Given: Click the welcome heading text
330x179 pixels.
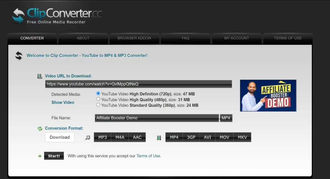Looking at the screenshot, I should pos(87,55).
